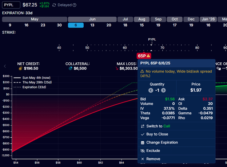Select the Sep expiration month tab
The image size is (227, 167).
point(158,19)
